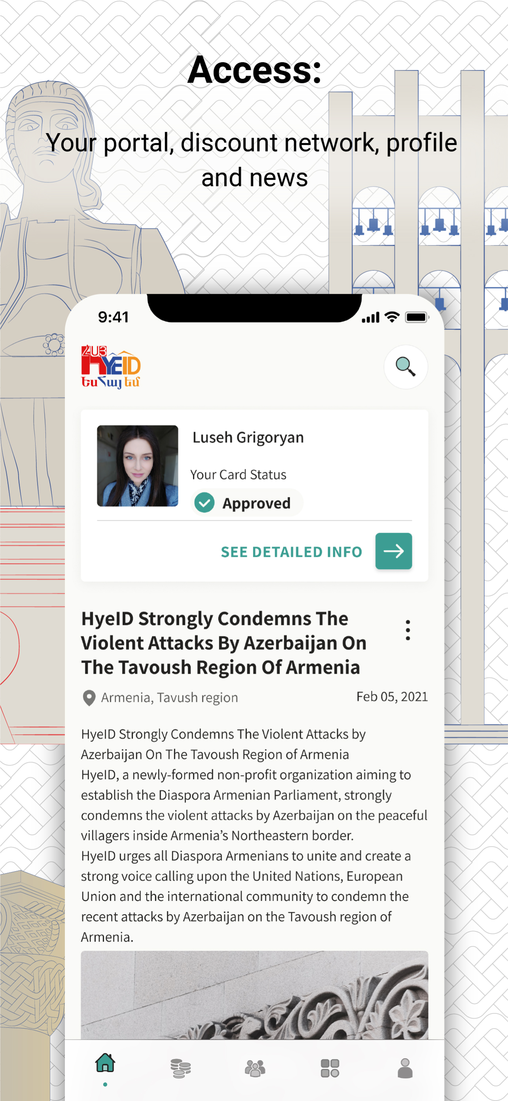The height and width of the screenshot is (1101, 508).
Task: Click the SEE DETAILED INFO link
Action: [x=291, y=551]
